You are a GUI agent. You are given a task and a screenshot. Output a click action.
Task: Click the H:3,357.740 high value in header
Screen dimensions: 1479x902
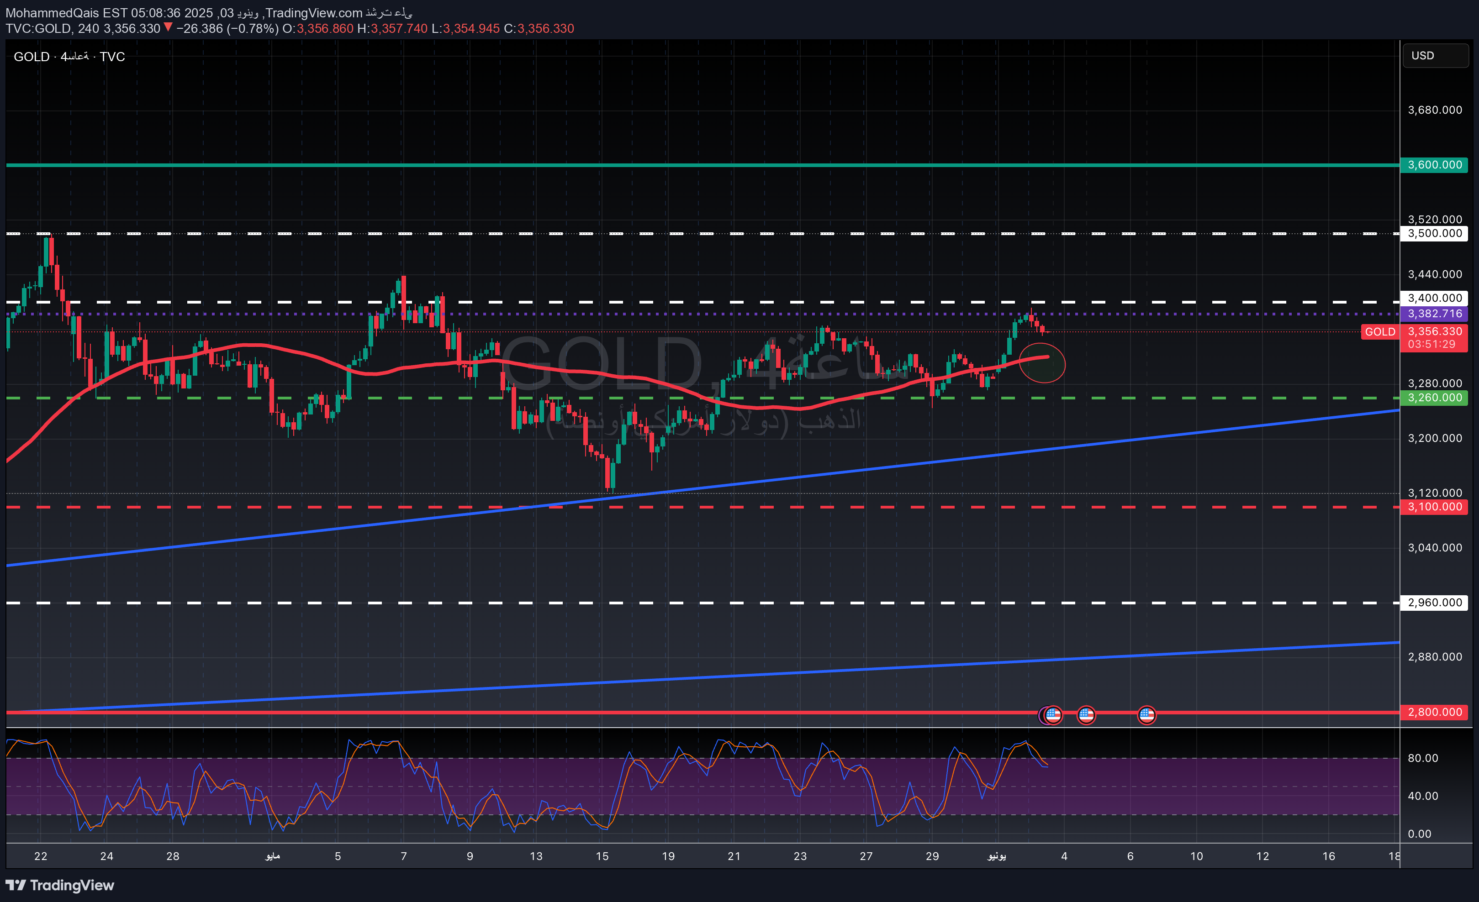(x=392, y=29)
